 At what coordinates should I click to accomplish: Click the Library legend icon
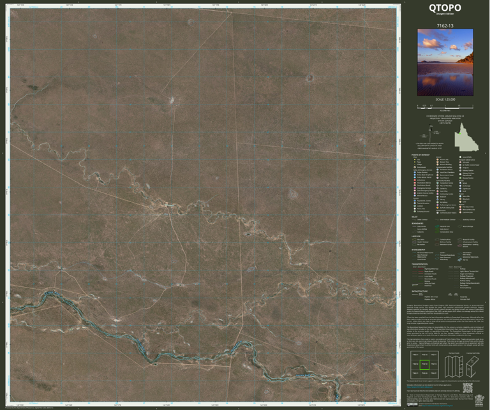click(438, 200)
